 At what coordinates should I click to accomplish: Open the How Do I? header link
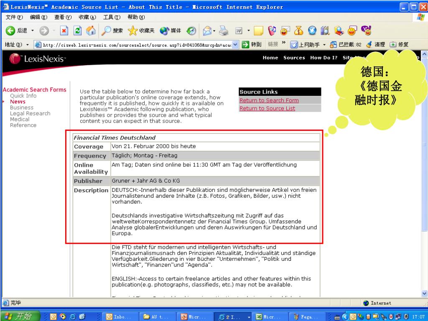pyautogui.click(x=324, y=58)
